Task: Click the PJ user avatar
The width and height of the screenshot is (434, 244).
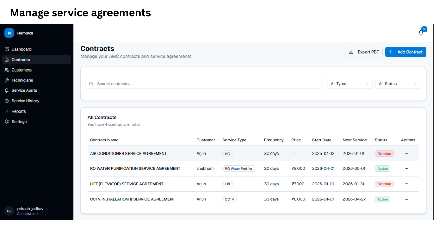Action: [9, 211]
